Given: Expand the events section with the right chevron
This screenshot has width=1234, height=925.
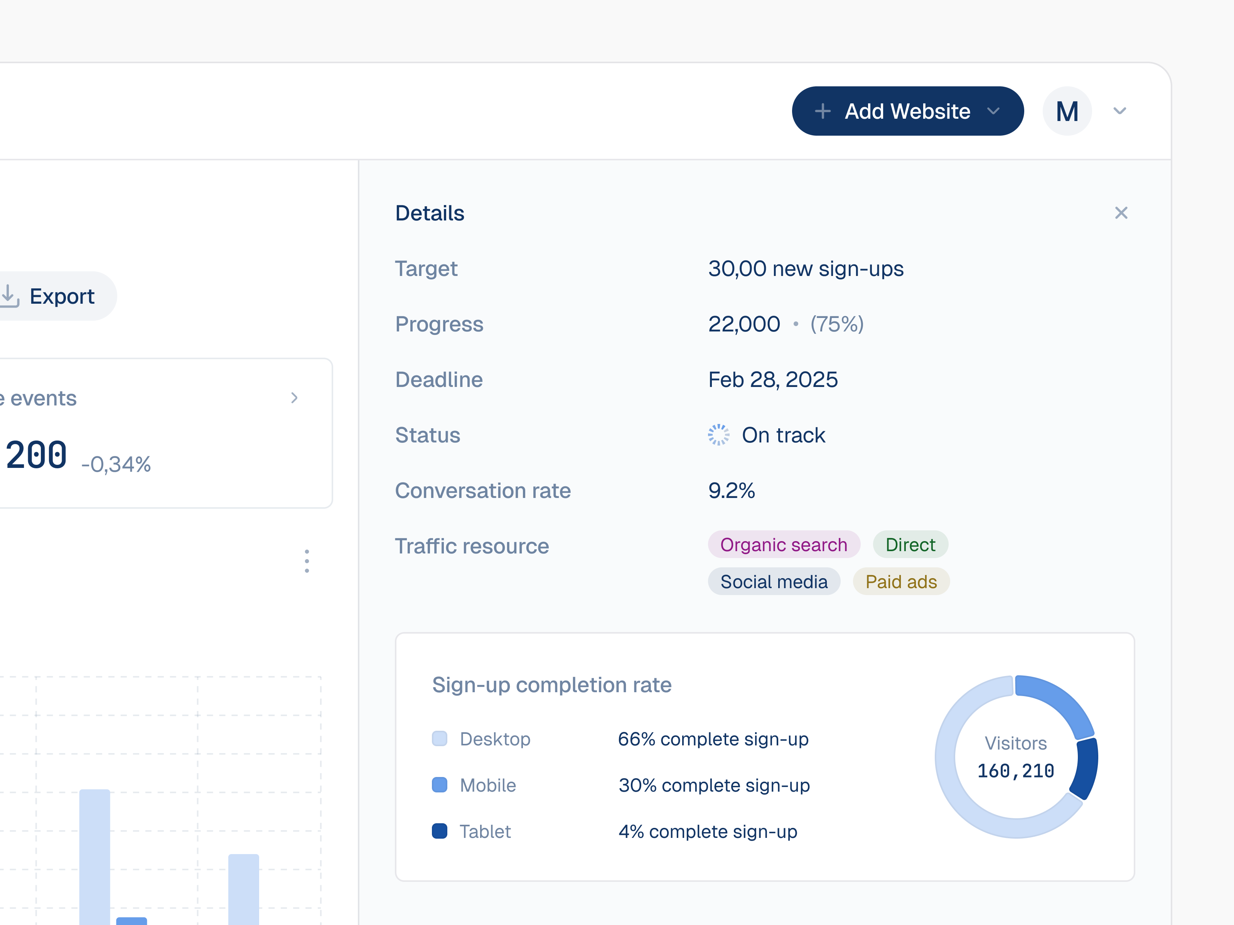Looking at the screenshot, I should (294, 398).
